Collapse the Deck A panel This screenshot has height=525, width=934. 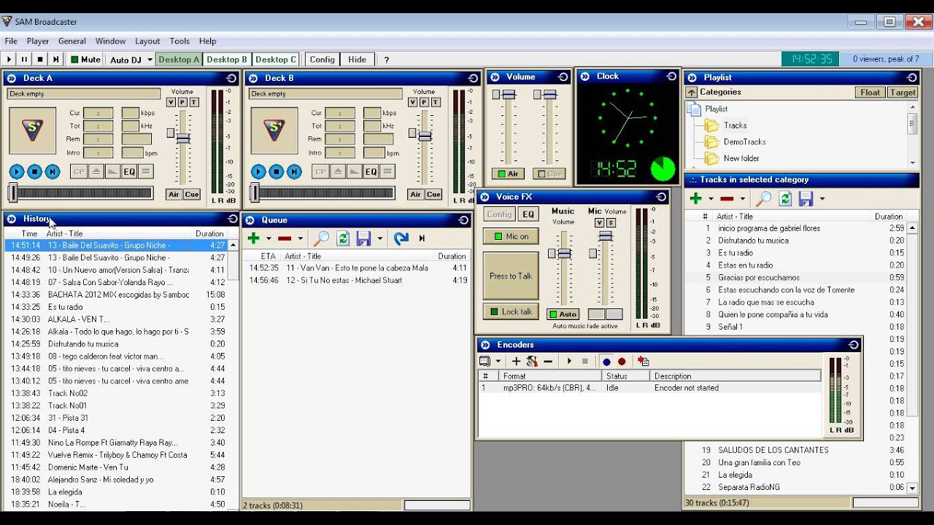point(11,78)
